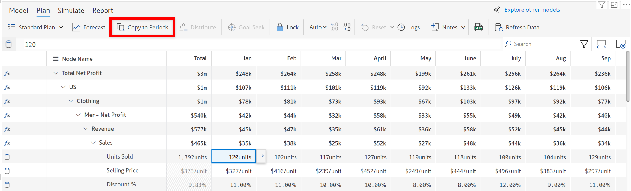This screenshot has height=191, width=631.
Task: Decrease decimal places in toolbar
Action: [347, 27]
